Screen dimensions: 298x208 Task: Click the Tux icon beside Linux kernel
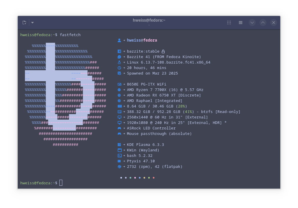click(119, 62)
